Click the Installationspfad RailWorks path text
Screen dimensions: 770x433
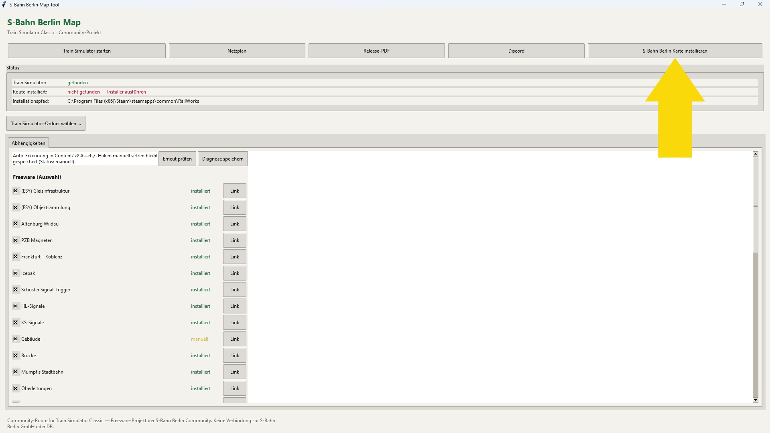[133, 101]
